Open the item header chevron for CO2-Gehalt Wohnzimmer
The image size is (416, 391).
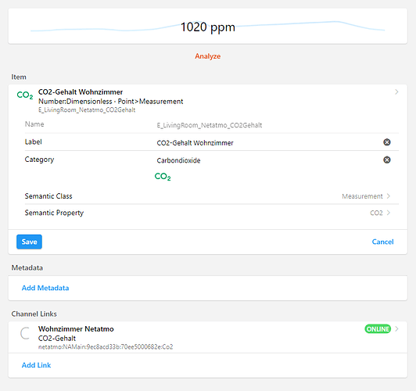click(x=396, y=91)
